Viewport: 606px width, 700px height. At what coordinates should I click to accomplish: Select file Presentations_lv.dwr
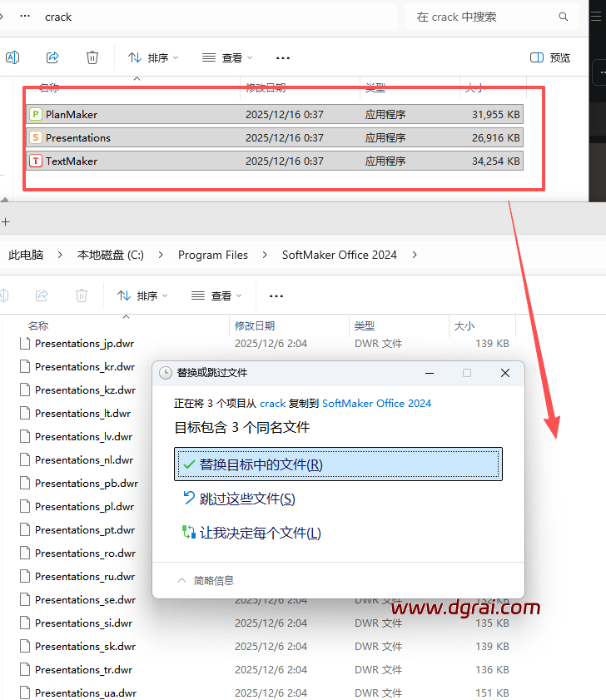pos(83,436)
